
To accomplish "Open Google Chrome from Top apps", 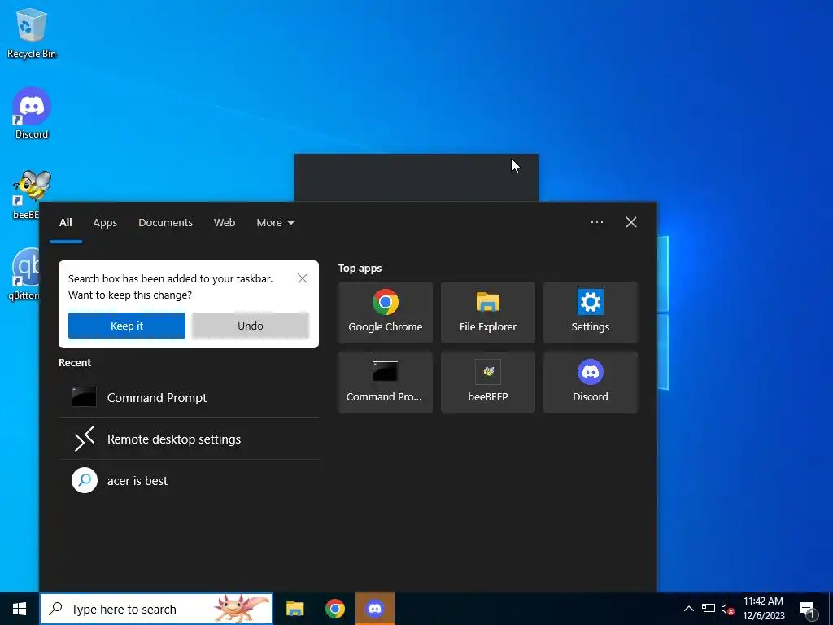I will (385, 312).
